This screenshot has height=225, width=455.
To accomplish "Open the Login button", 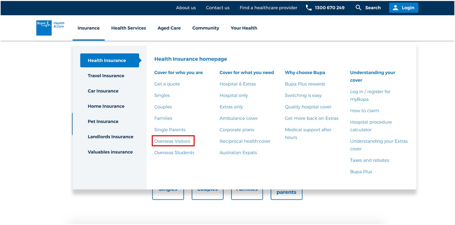I will pos(404,8).
